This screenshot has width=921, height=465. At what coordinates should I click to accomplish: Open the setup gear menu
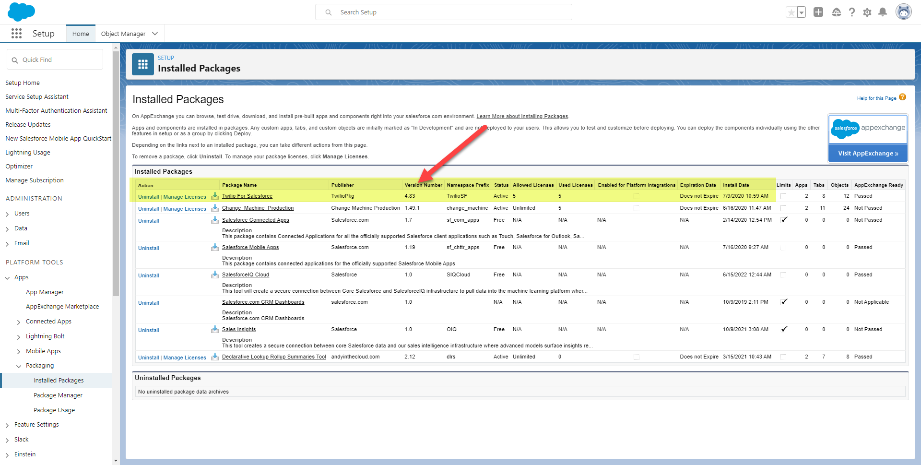[x=867, y=12]
